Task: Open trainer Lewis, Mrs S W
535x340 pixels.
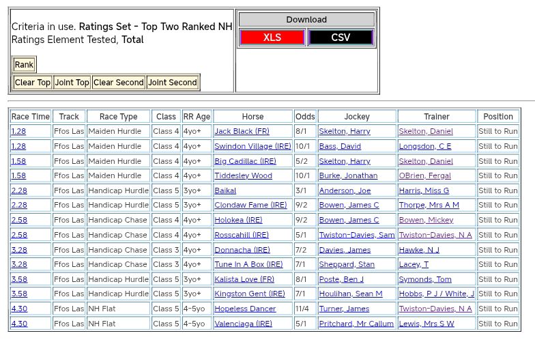Action: tap(426, 324)
